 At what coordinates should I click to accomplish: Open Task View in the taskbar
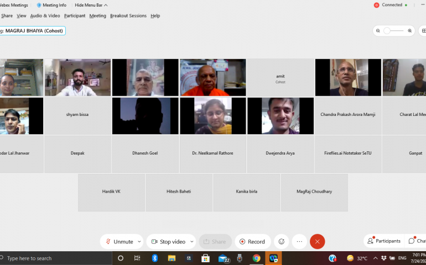(137, 258)
